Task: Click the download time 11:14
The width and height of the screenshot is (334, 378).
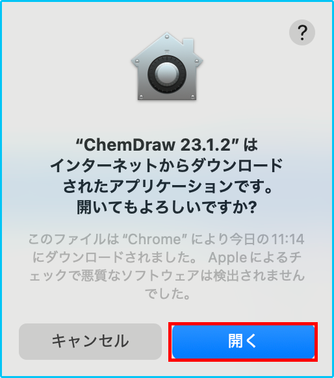Action: (x=288, y=240)
